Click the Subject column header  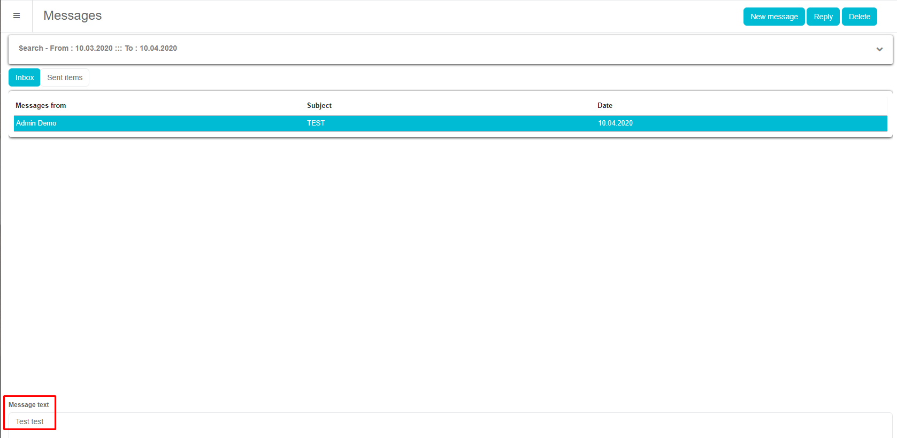[319, 105]
